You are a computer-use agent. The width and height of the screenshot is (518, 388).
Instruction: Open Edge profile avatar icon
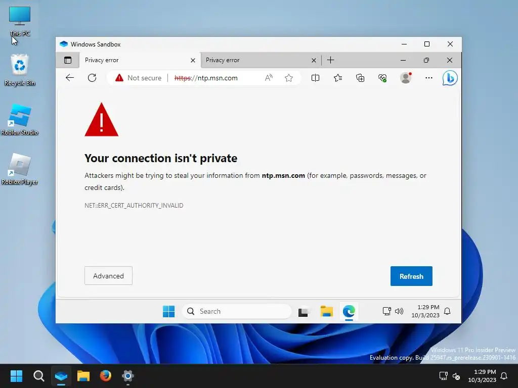click(x=406, y=78)
